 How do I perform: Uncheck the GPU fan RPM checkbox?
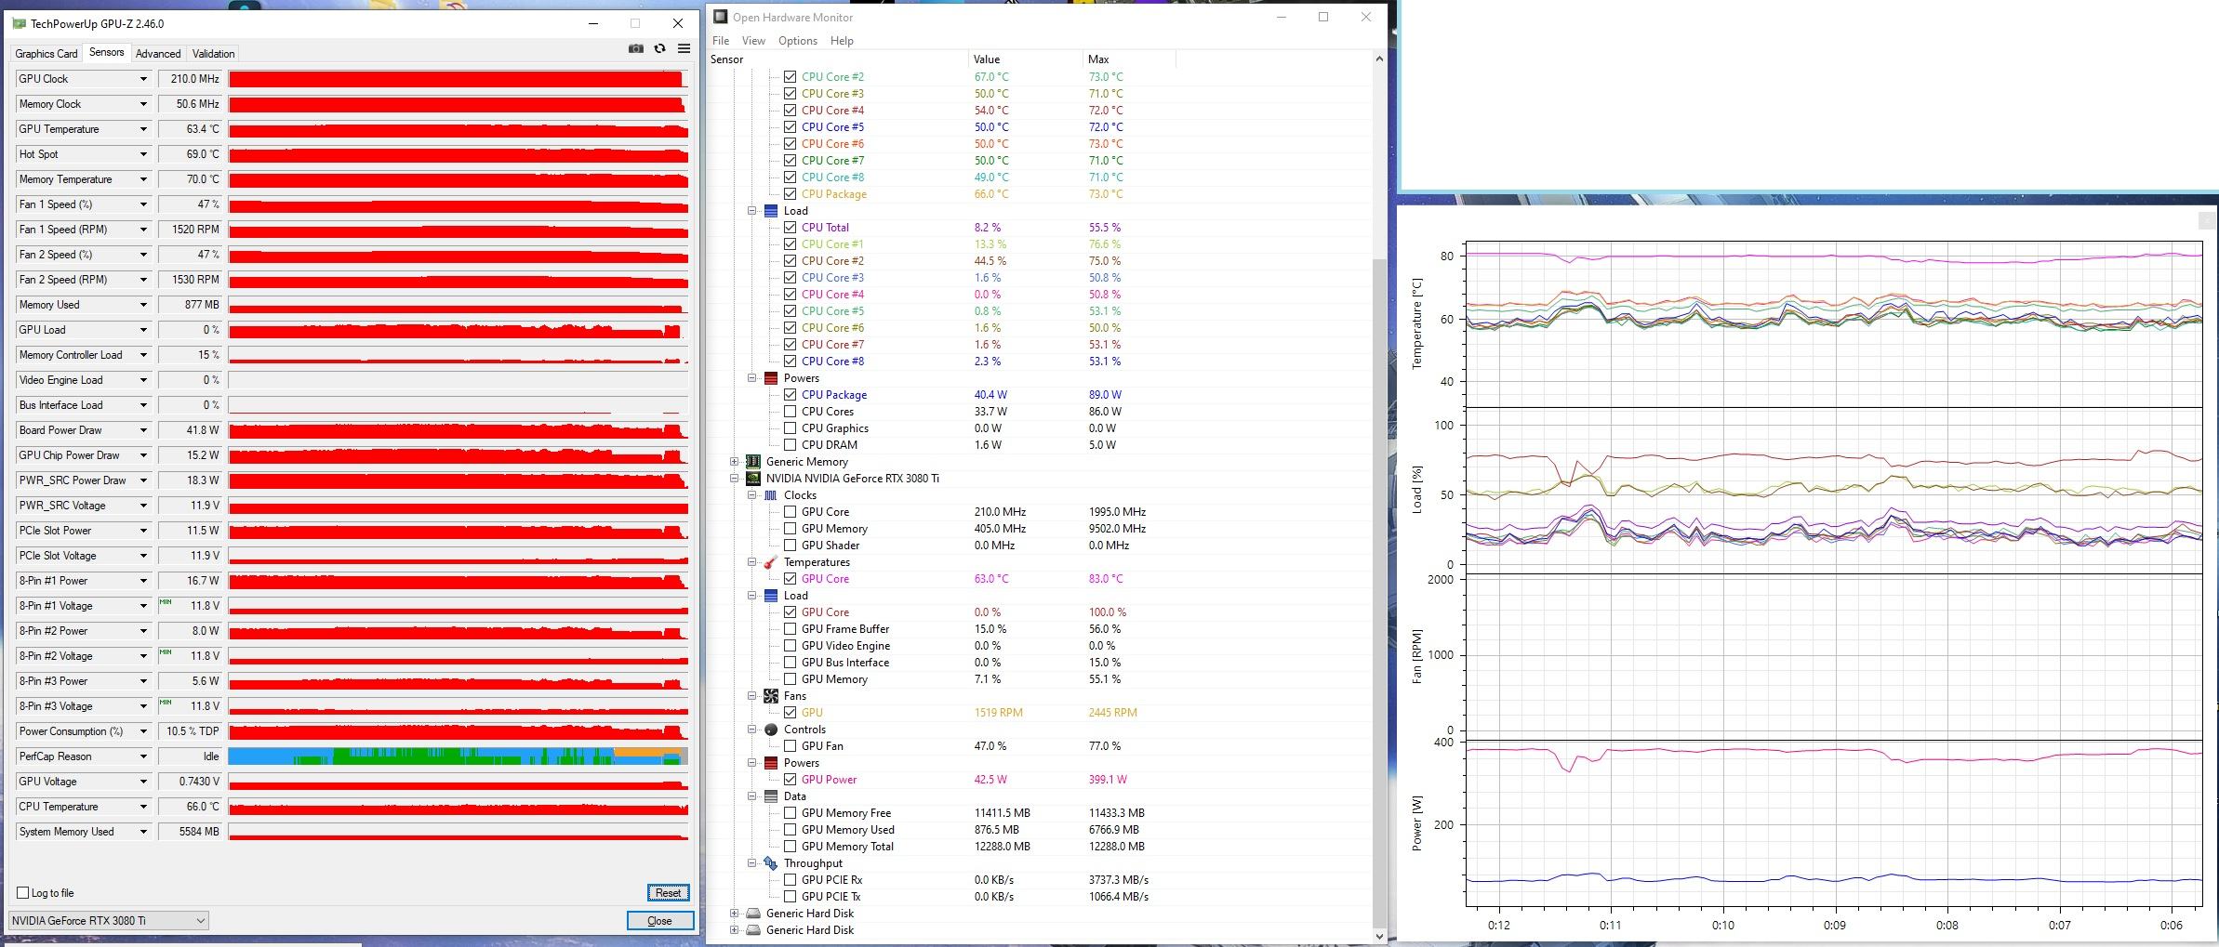(790, 713)
